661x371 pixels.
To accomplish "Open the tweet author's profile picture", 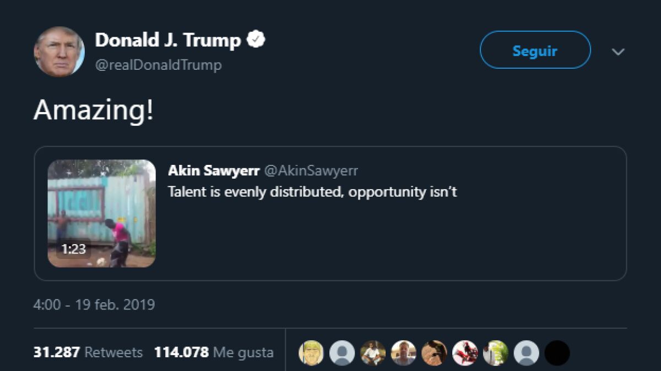I will [59, 52].
